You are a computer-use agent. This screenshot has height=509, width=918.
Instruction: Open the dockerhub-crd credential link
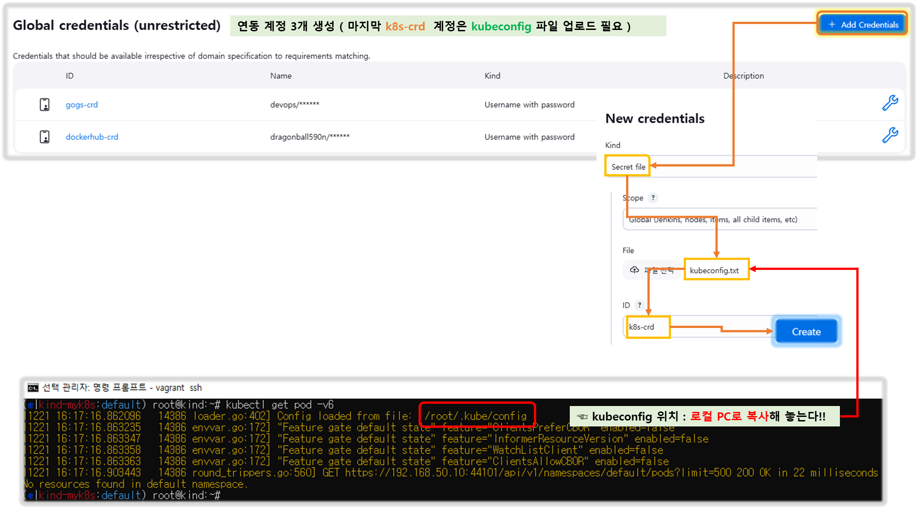pos(92,137)
